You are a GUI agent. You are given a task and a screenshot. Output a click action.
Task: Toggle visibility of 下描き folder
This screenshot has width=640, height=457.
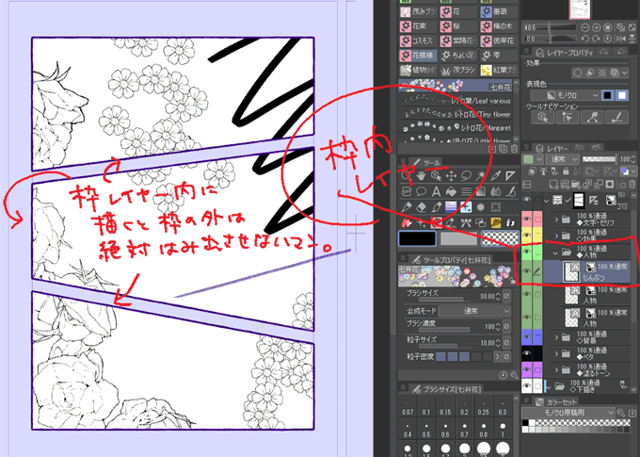(x=526, y=385)
